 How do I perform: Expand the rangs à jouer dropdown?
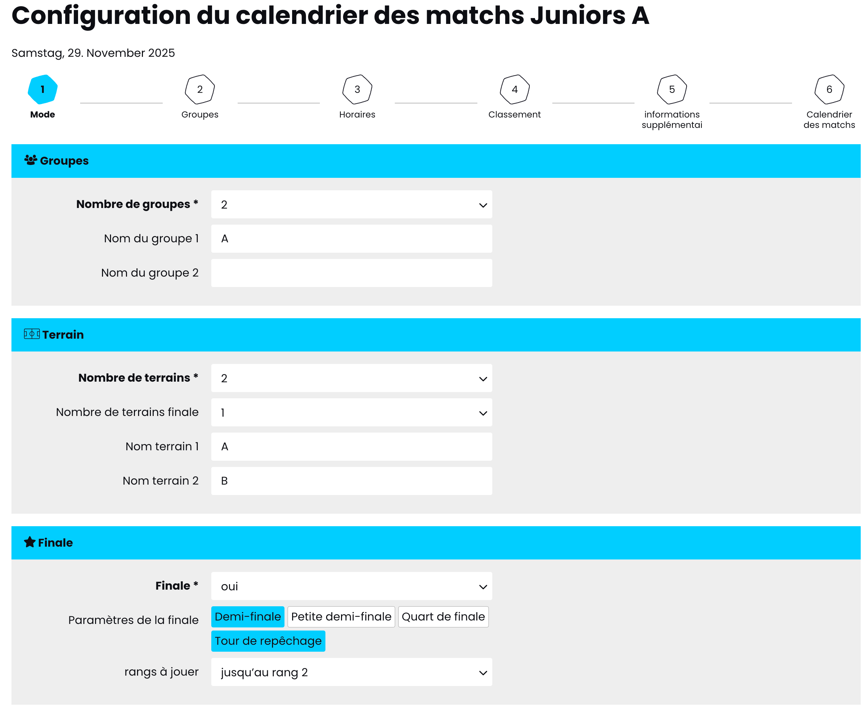[x=351, y=671]
